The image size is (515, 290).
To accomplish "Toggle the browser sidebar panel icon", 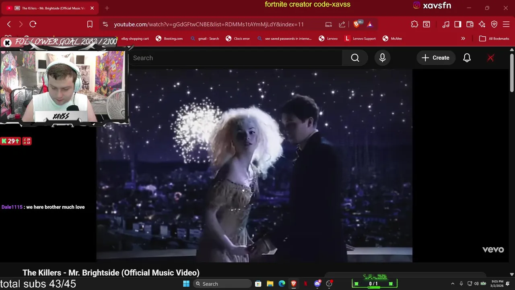I will 458,24.
